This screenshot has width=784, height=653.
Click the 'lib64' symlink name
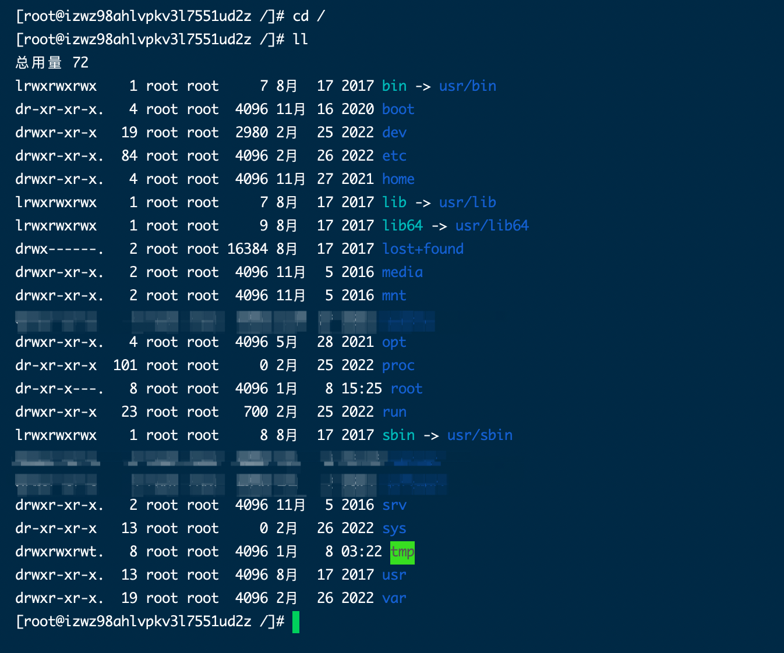tap(402, 226)
